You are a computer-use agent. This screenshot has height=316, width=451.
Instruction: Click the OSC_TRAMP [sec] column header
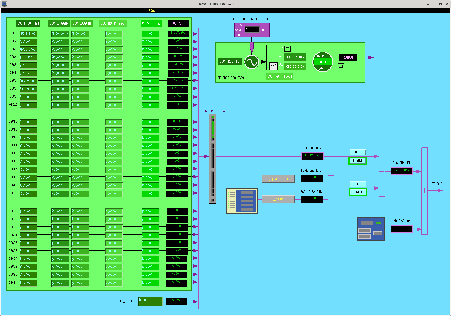coord(113,23)
